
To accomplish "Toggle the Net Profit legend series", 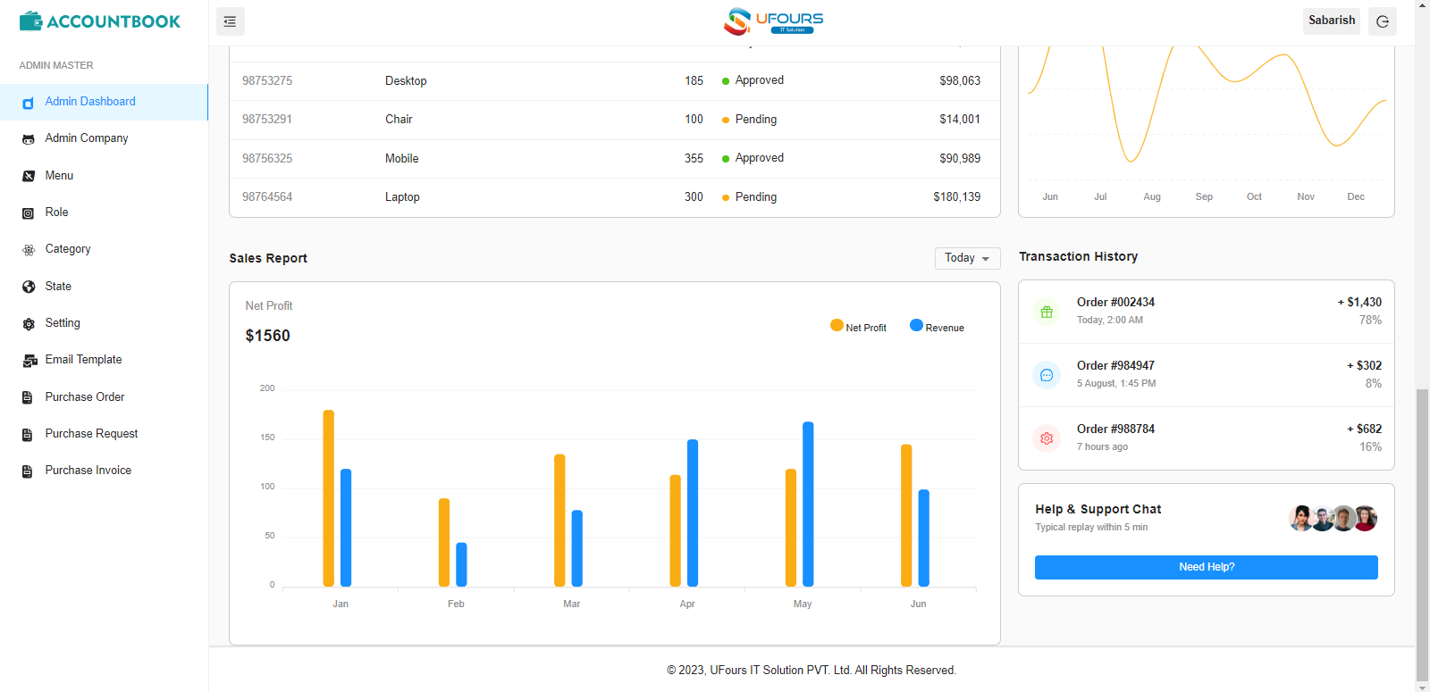I will coord(858,327).
